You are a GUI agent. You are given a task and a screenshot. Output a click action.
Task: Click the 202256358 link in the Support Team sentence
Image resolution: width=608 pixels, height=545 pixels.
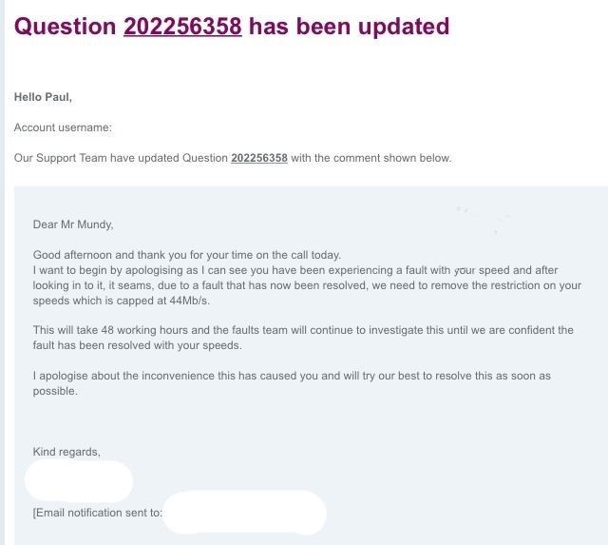258,158
